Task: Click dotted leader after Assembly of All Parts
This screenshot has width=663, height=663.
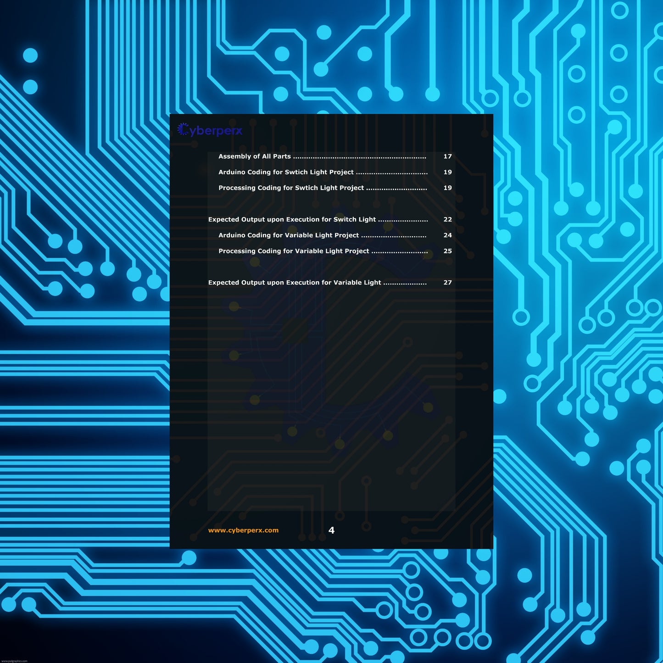Action: (x=360, y=157)
